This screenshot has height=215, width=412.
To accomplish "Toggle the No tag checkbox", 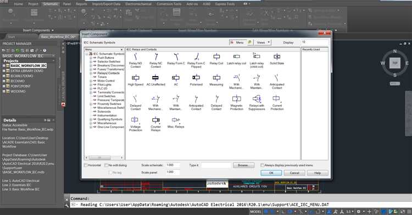I will 110,173.
